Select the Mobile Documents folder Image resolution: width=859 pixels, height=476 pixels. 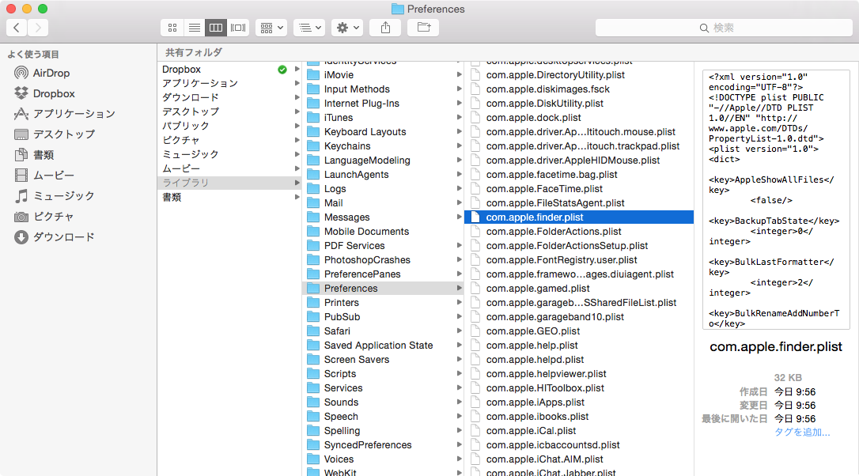(382, 232)
